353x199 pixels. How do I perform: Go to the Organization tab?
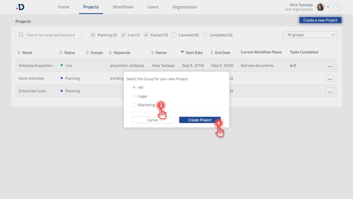click(x=184, y=7)
